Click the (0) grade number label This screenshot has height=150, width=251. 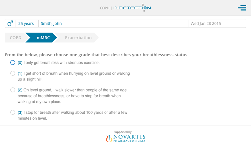(20, 62)
